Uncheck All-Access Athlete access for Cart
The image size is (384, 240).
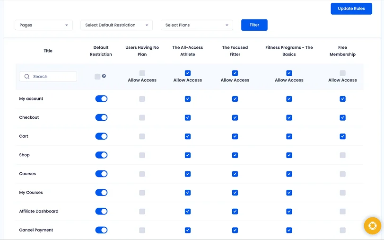point(188,136)
